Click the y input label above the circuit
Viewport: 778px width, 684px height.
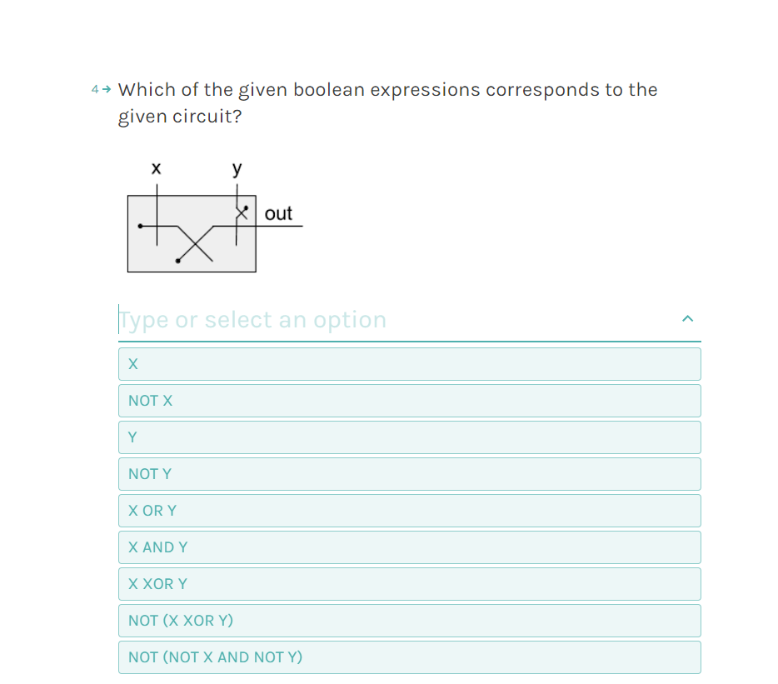(237, 168)
